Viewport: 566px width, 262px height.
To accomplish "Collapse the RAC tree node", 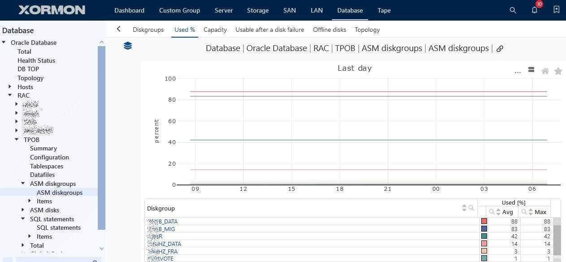I will point(10,95).
